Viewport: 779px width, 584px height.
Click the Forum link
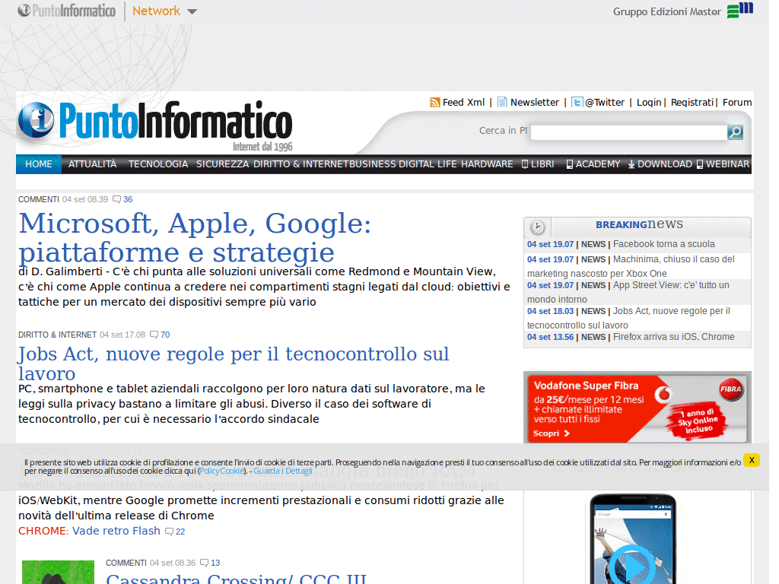[736, 103]
